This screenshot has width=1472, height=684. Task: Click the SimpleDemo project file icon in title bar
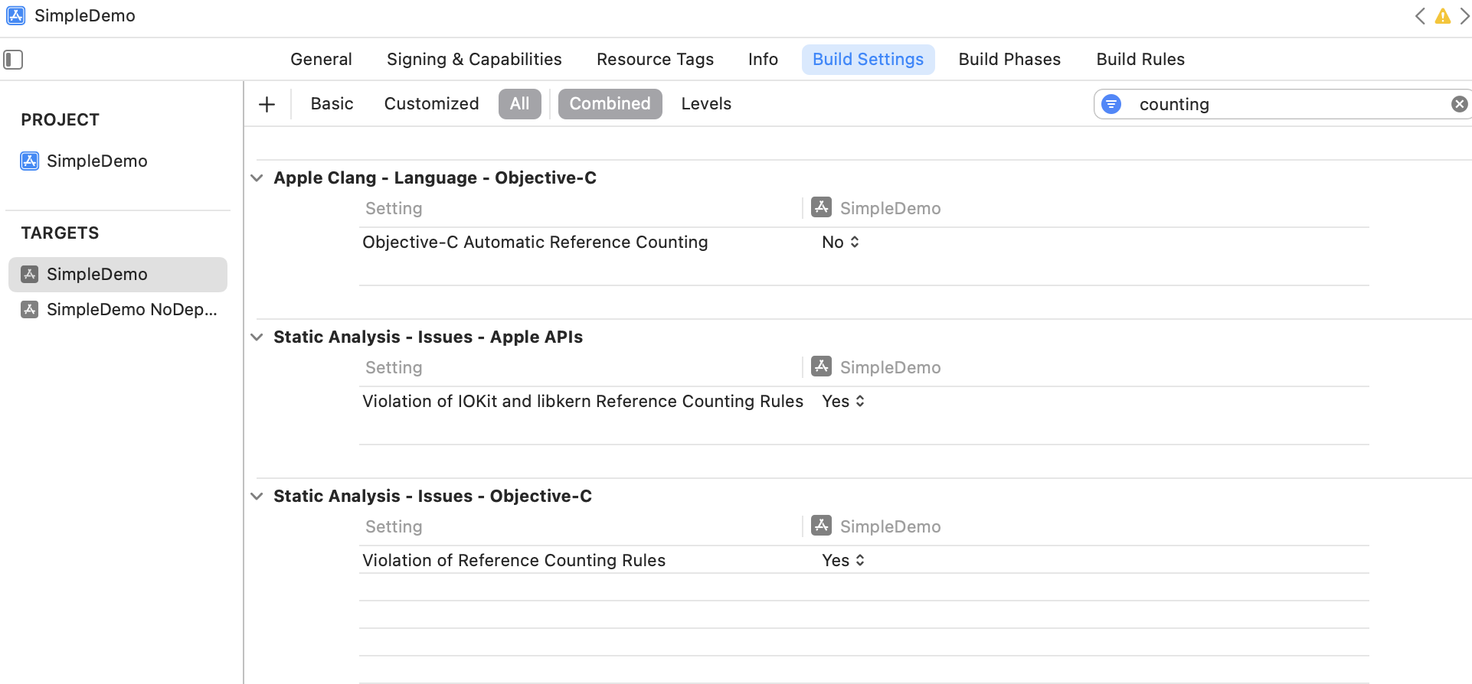(x=15, y=15)
